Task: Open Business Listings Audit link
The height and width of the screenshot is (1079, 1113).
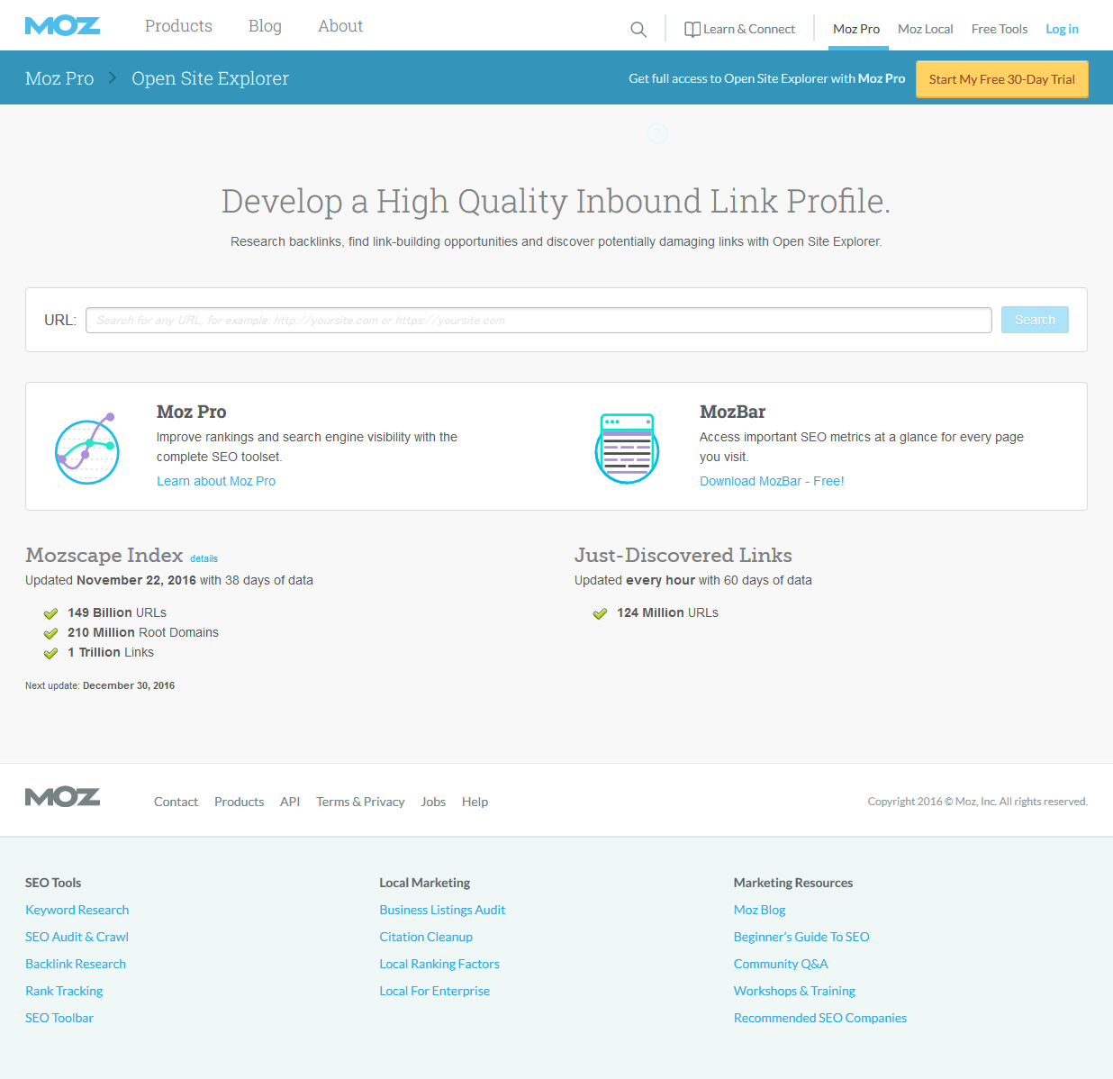Action: [442, 910]
